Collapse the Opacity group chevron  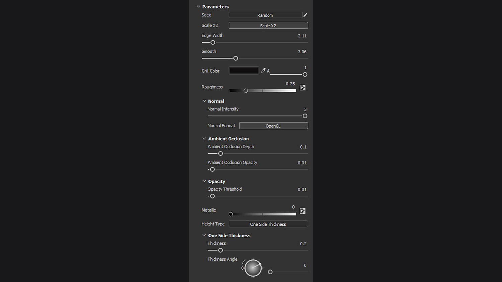click(x=204, y=181)
